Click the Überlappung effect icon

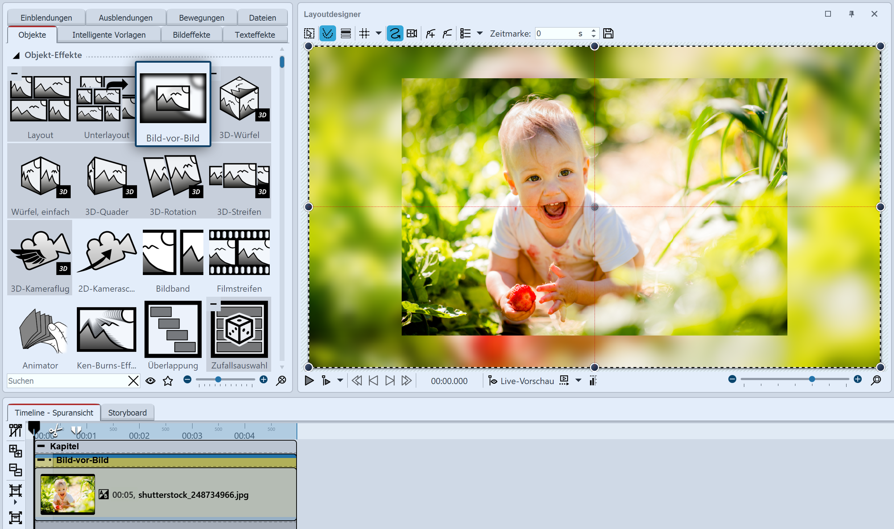tap(173, 330)
